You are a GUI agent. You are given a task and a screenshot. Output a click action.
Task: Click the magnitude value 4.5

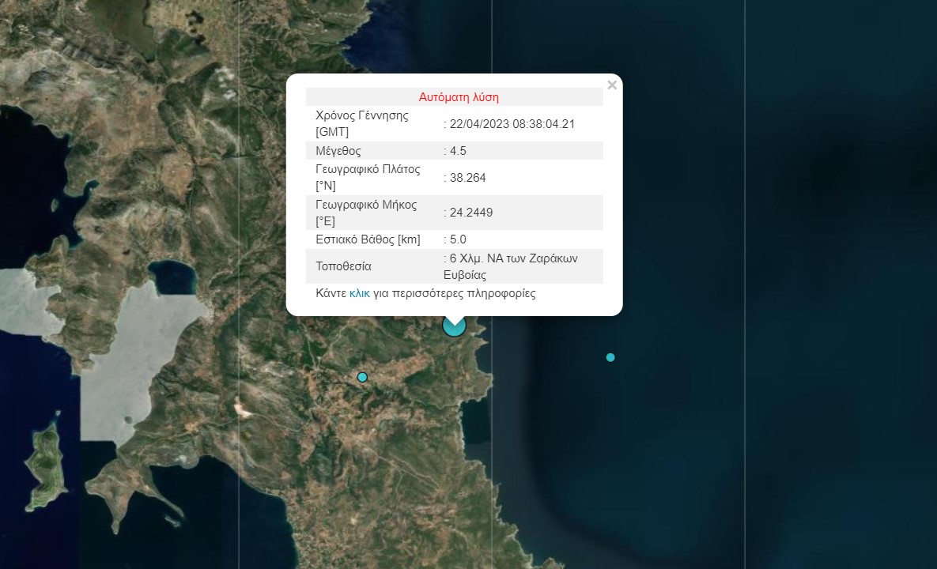point(458,151)
